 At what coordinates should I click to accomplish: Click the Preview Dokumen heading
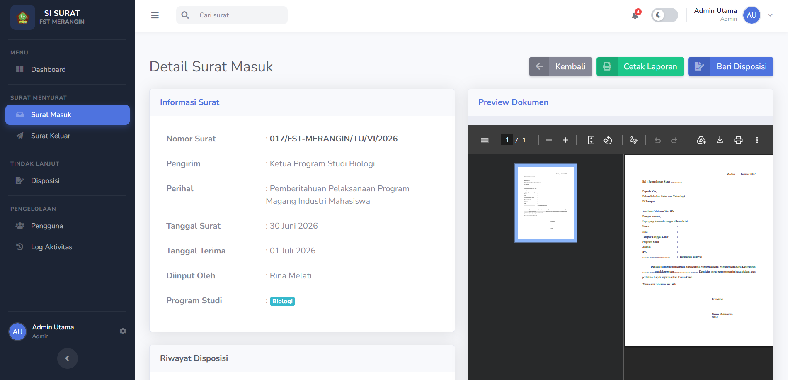click(x=513, y=102)
